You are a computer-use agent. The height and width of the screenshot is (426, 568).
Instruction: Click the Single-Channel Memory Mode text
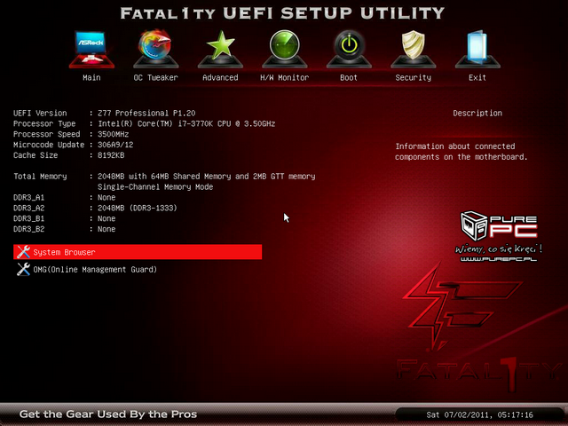pos(155,187)
